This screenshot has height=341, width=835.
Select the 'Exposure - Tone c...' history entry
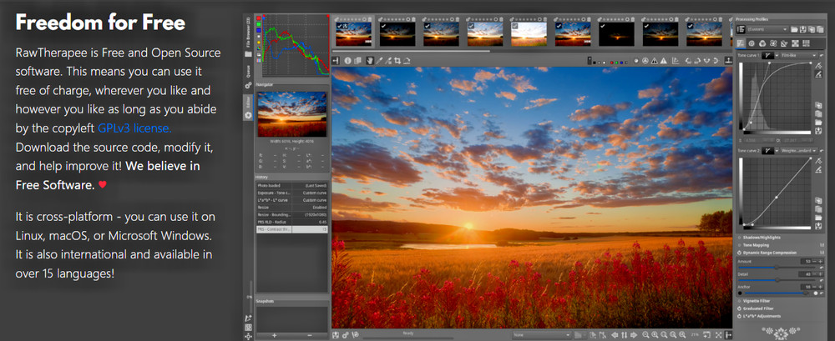point(291,193)
